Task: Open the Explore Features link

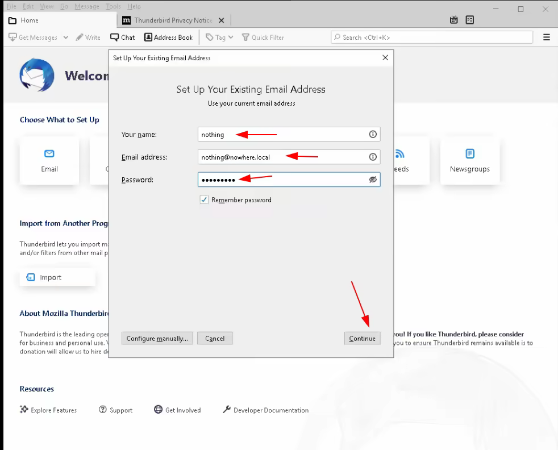Action: pyautogui.click(x=48, y=410)
